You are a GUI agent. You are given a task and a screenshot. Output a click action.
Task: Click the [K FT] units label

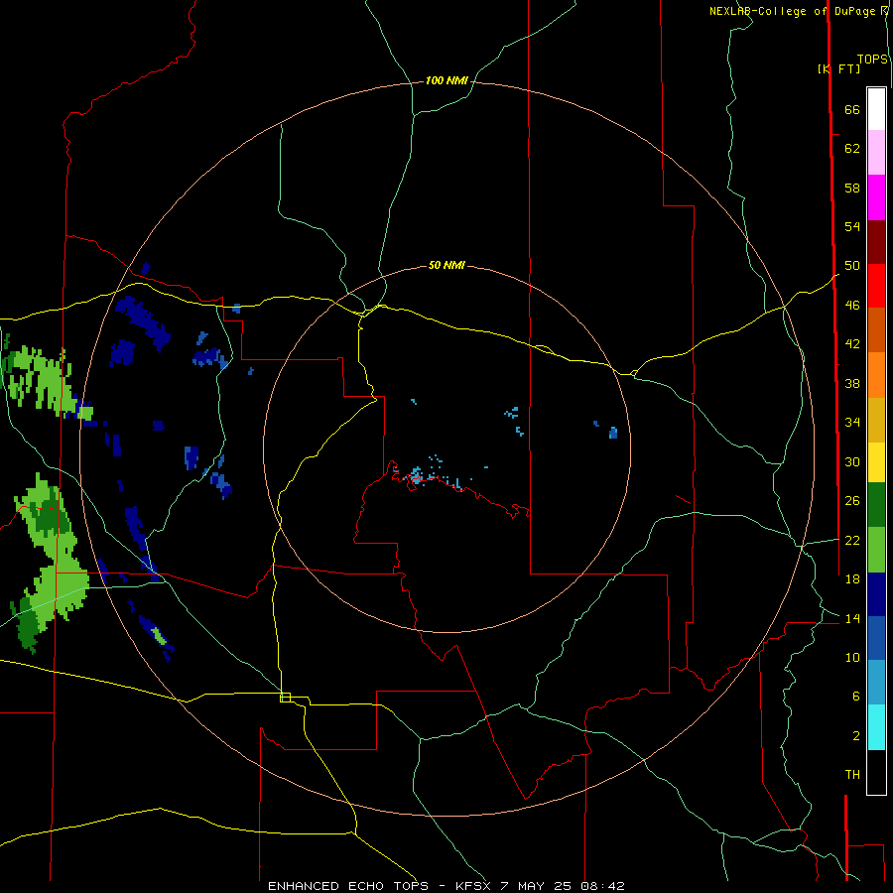(838, 68)
